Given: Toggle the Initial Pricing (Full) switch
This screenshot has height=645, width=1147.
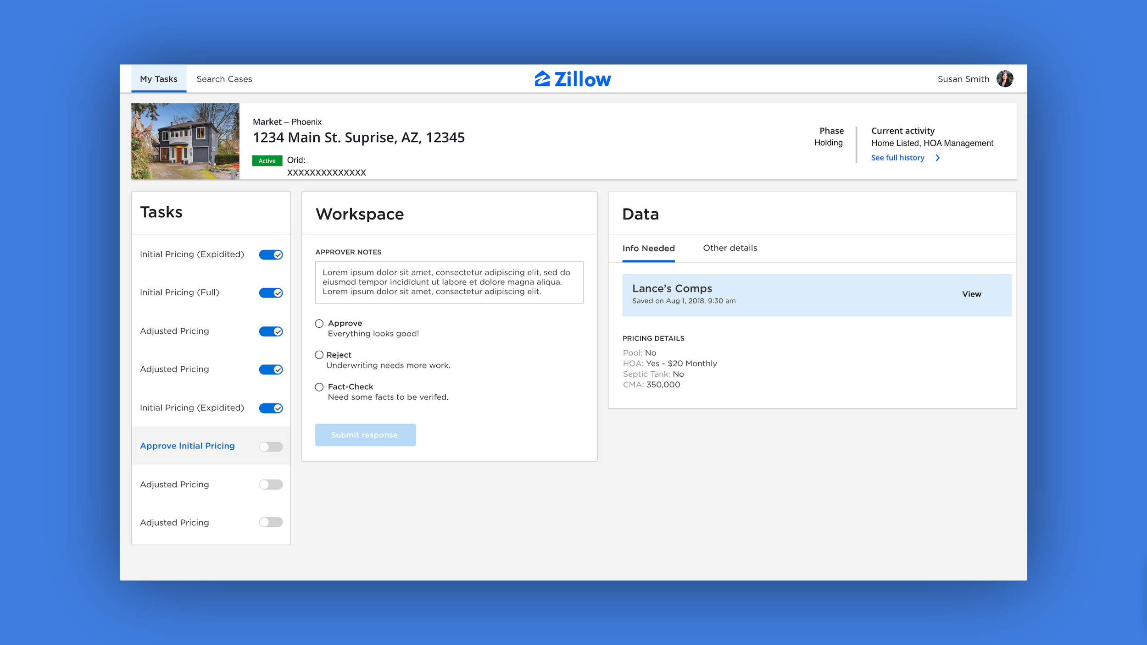Looking at the screenshot, I should (x=271, y=292).
